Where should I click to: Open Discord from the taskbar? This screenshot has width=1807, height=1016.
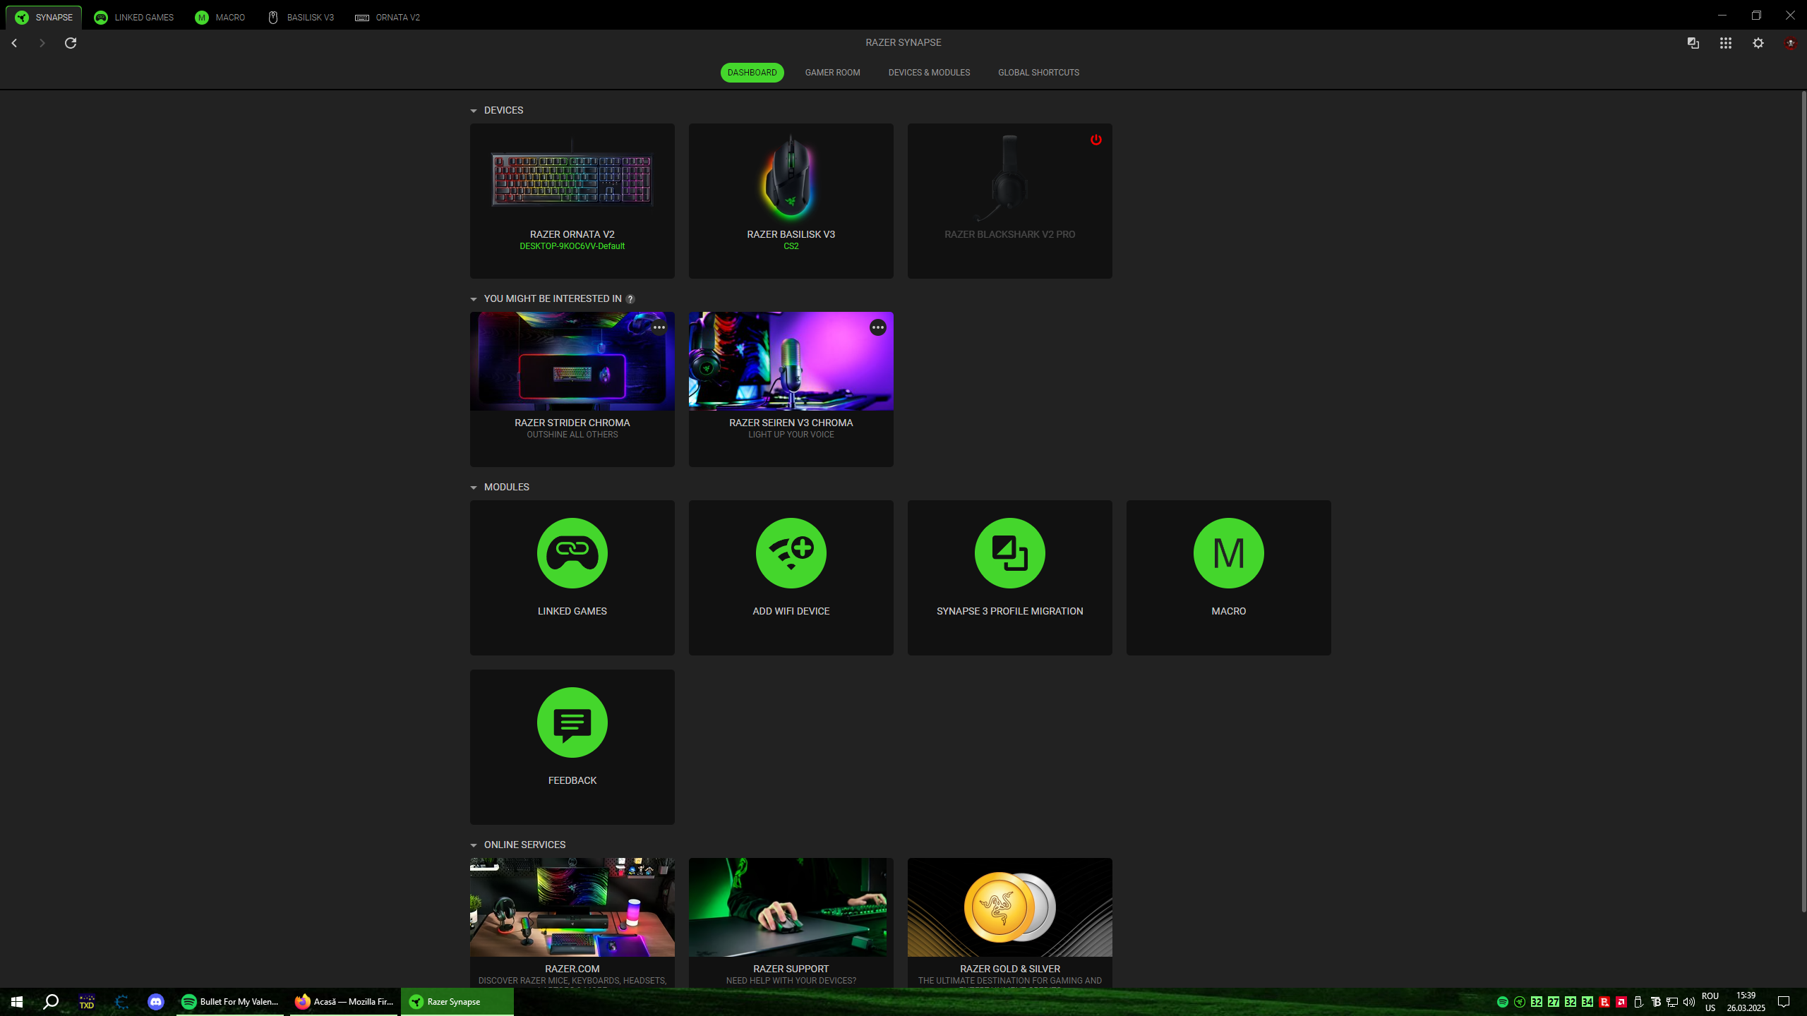pos(156,1001)
